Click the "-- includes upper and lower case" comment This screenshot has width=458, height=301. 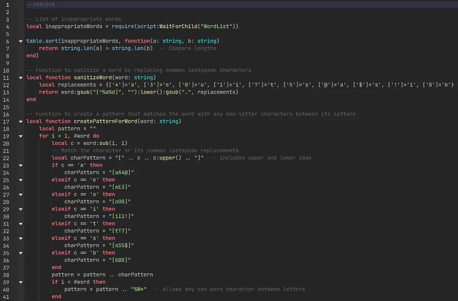click(x=261, y=158)
